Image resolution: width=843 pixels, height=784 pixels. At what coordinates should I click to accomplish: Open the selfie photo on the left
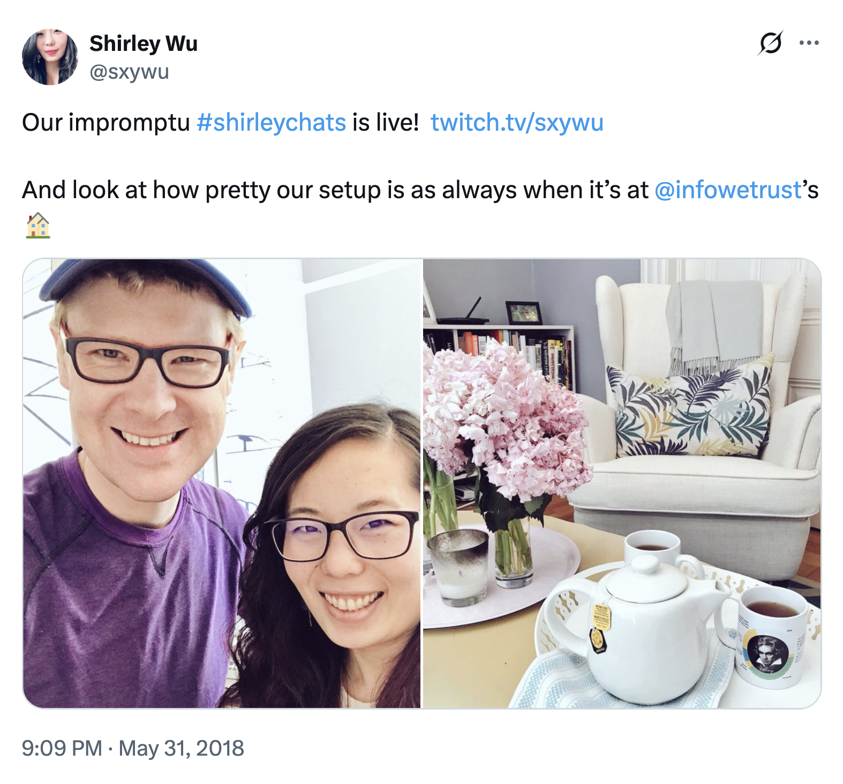click(222, 484)
